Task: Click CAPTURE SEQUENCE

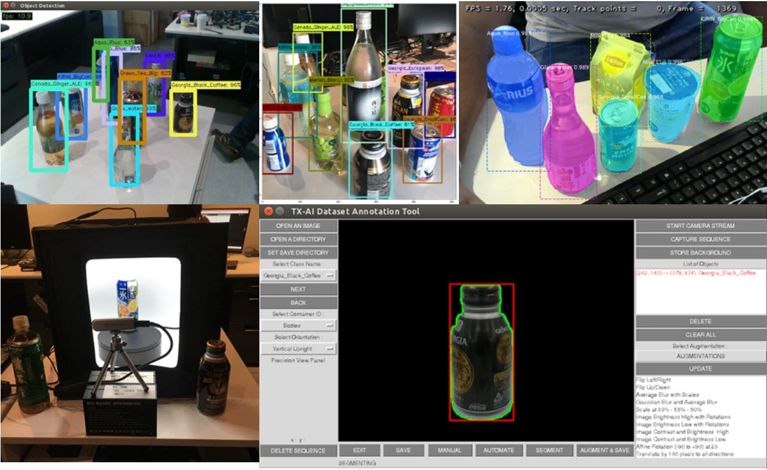Action: click(x=700, y=239)
